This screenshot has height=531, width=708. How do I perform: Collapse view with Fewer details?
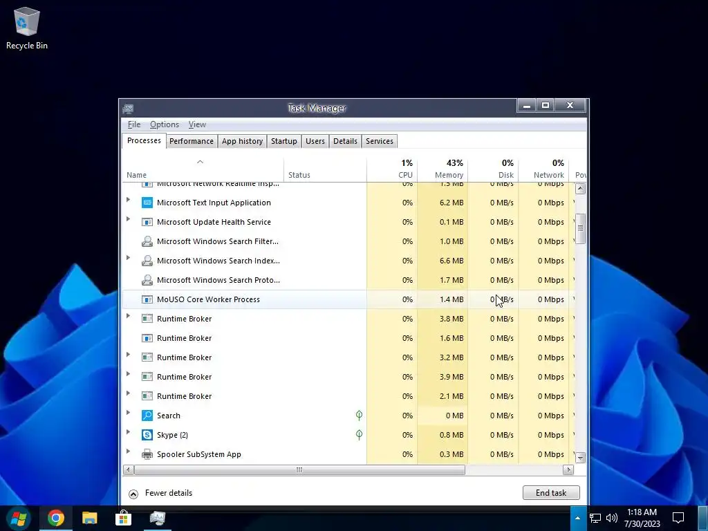pyautogui.click(x=160, y=493)
